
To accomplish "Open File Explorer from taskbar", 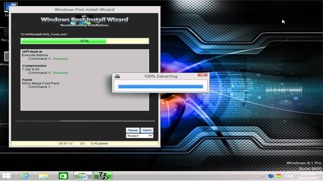I will pos(44,176).
